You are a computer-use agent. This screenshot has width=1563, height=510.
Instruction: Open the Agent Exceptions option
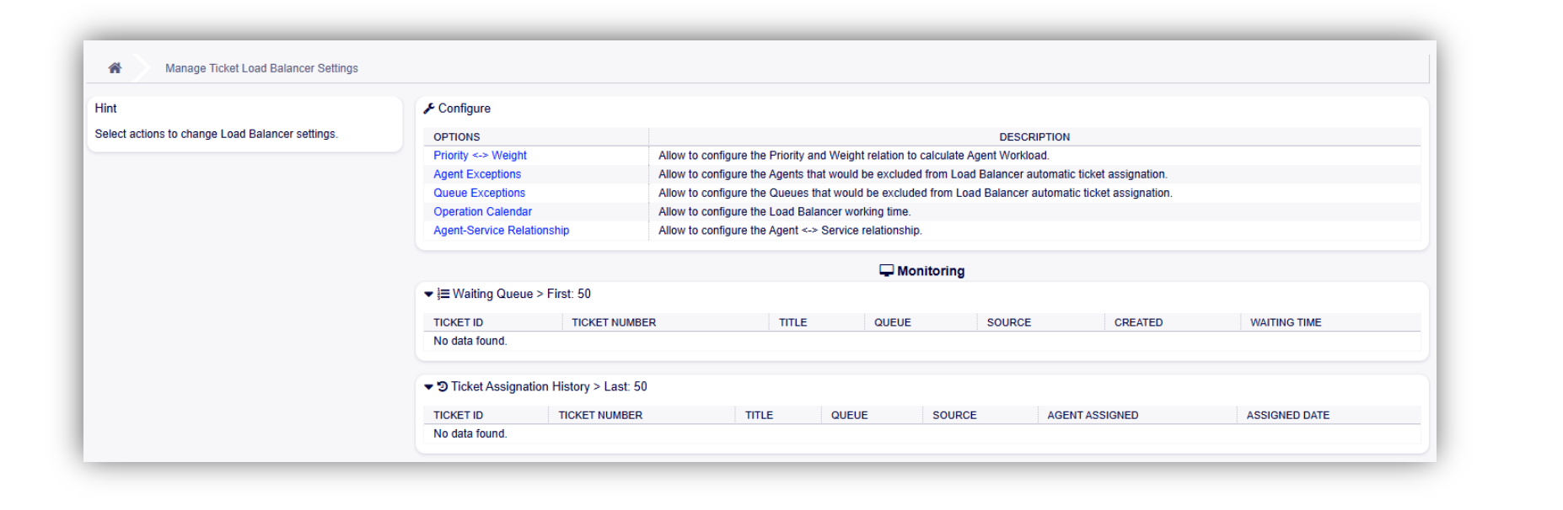pyautogui.click(x=477, y=174)
